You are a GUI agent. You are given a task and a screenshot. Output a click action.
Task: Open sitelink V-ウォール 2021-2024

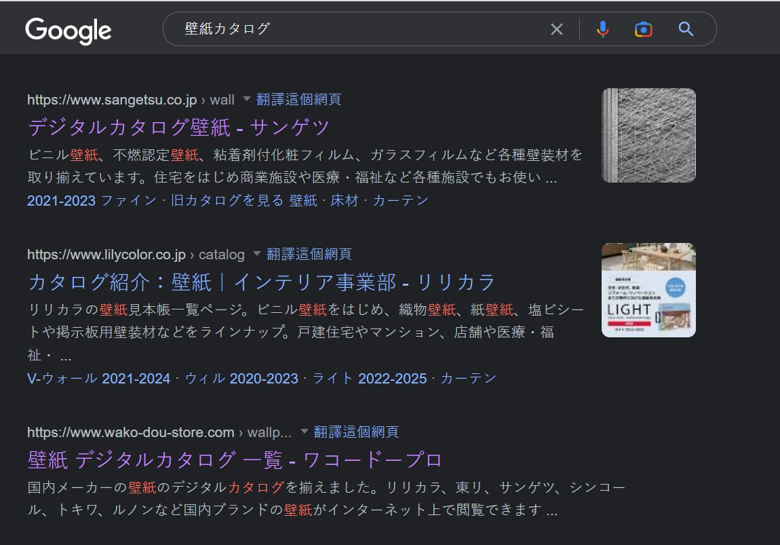(x=98, y=379)
